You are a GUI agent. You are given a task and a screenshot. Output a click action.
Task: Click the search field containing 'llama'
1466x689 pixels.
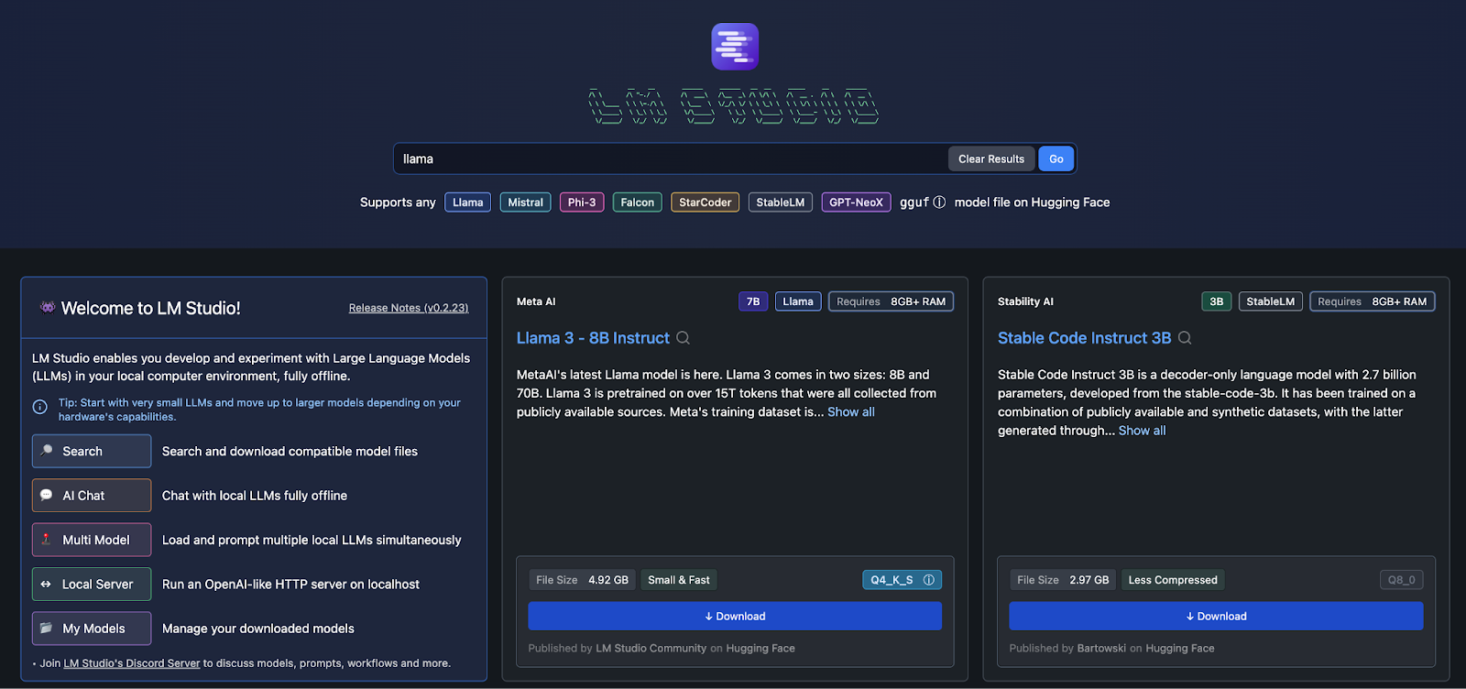pos(671,159)
